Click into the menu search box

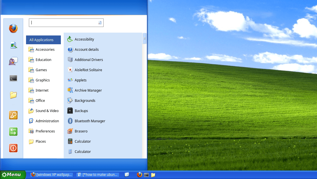pos(66,23)
